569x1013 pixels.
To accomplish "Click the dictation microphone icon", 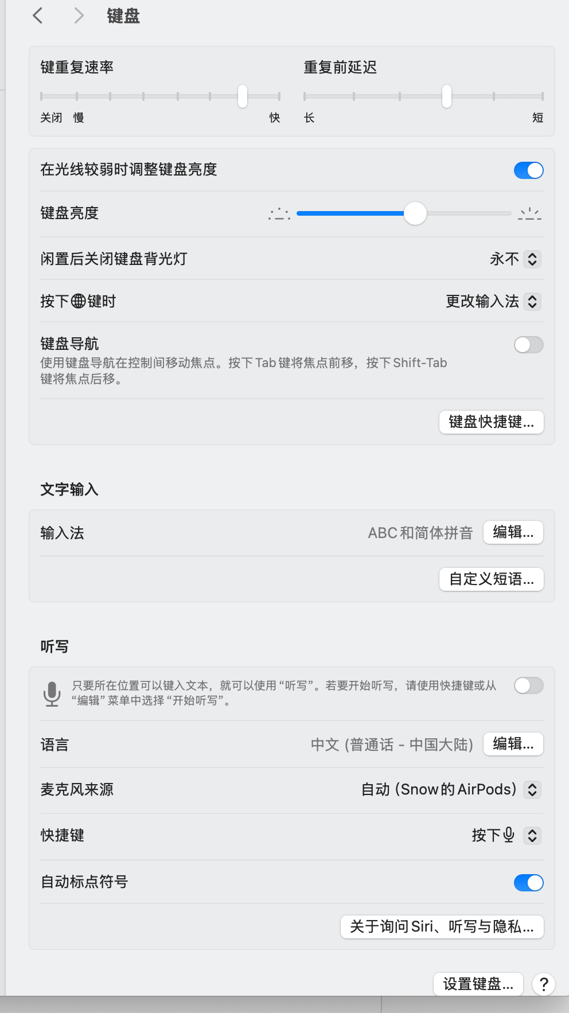I will [52, 693].
